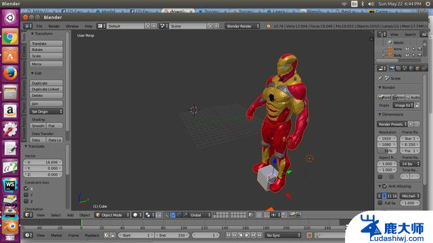Click the Rotate button
Viewport: 433px width, 243px height.
click(46, 49)
